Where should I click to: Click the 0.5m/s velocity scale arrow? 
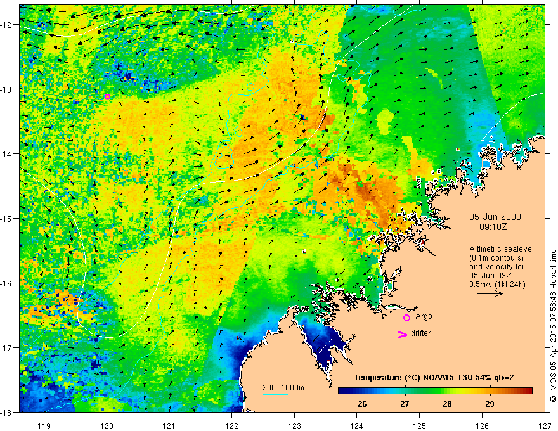[x=490, y=293]
